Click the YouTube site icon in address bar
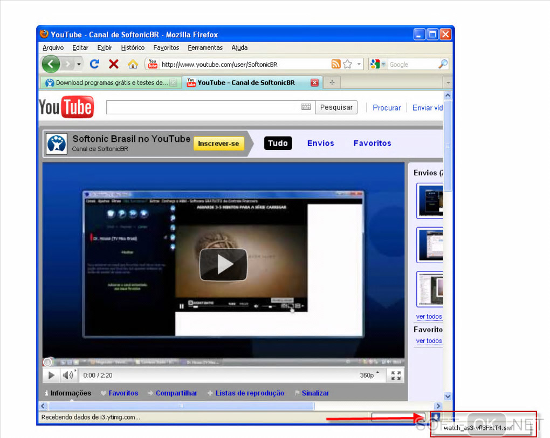This screenshot has width=550, height=438. (x=153, y=64)
